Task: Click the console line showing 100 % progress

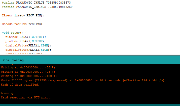Action: click(29, 76)
